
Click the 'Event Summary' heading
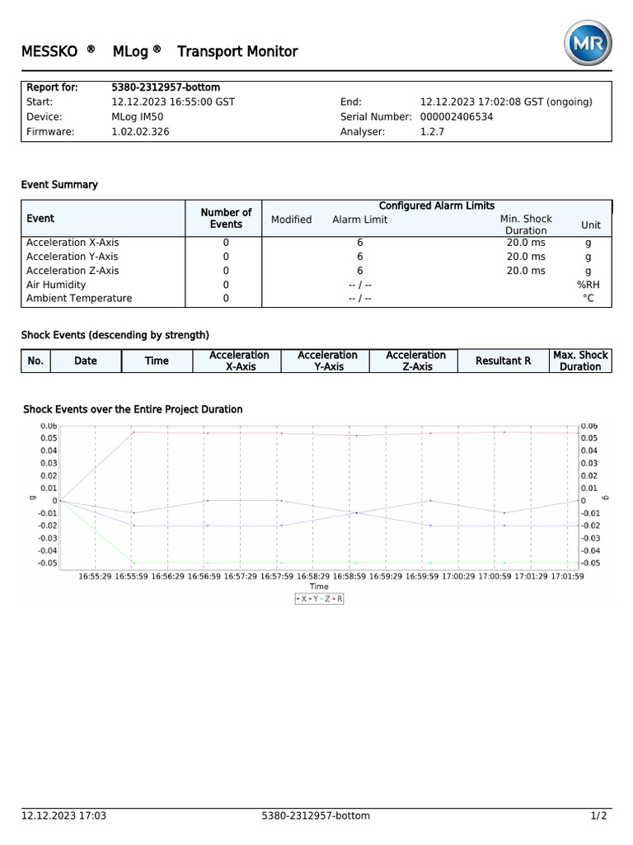pos(59,185)
